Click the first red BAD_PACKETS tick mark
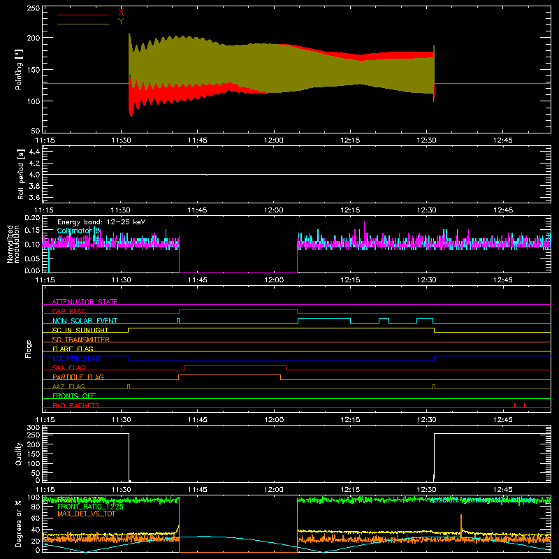The image size is (559, 559). click(515, 405)
